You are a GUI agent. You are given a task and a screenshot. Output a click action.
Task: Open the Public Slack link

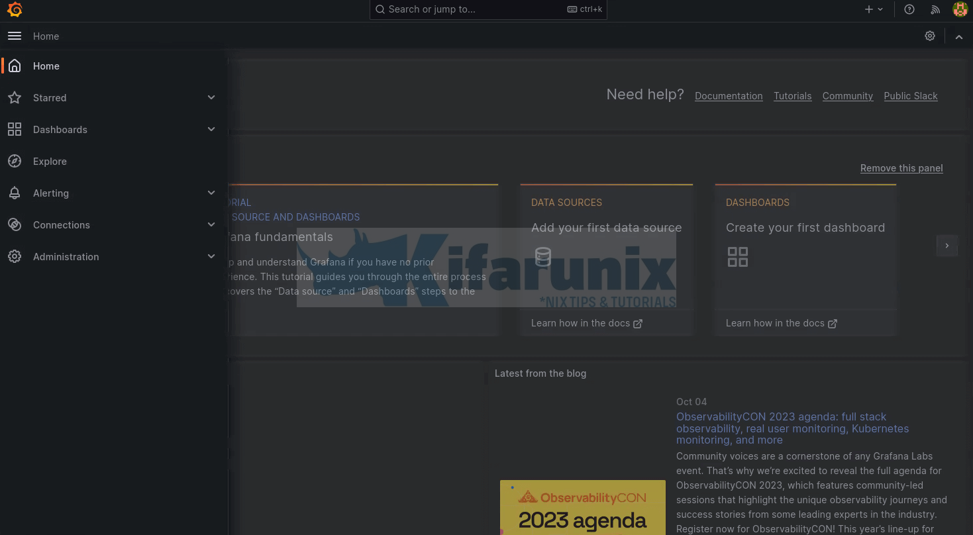pyautogui.click(x=911, y=96)
